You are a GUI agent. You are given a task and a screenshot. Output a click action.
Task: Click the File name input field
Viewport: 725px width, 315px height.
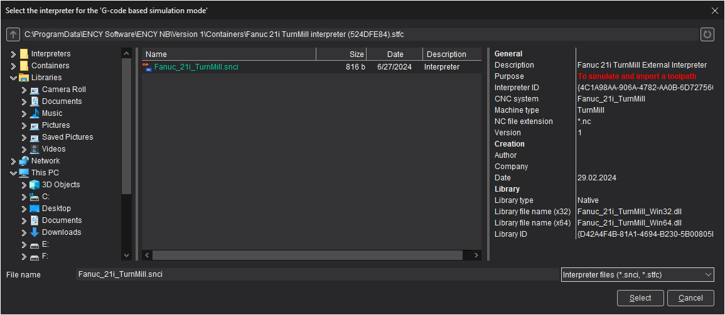click(314, 275)
